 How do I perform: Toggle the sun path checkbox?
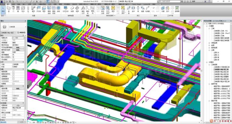(x=13, y=60)
